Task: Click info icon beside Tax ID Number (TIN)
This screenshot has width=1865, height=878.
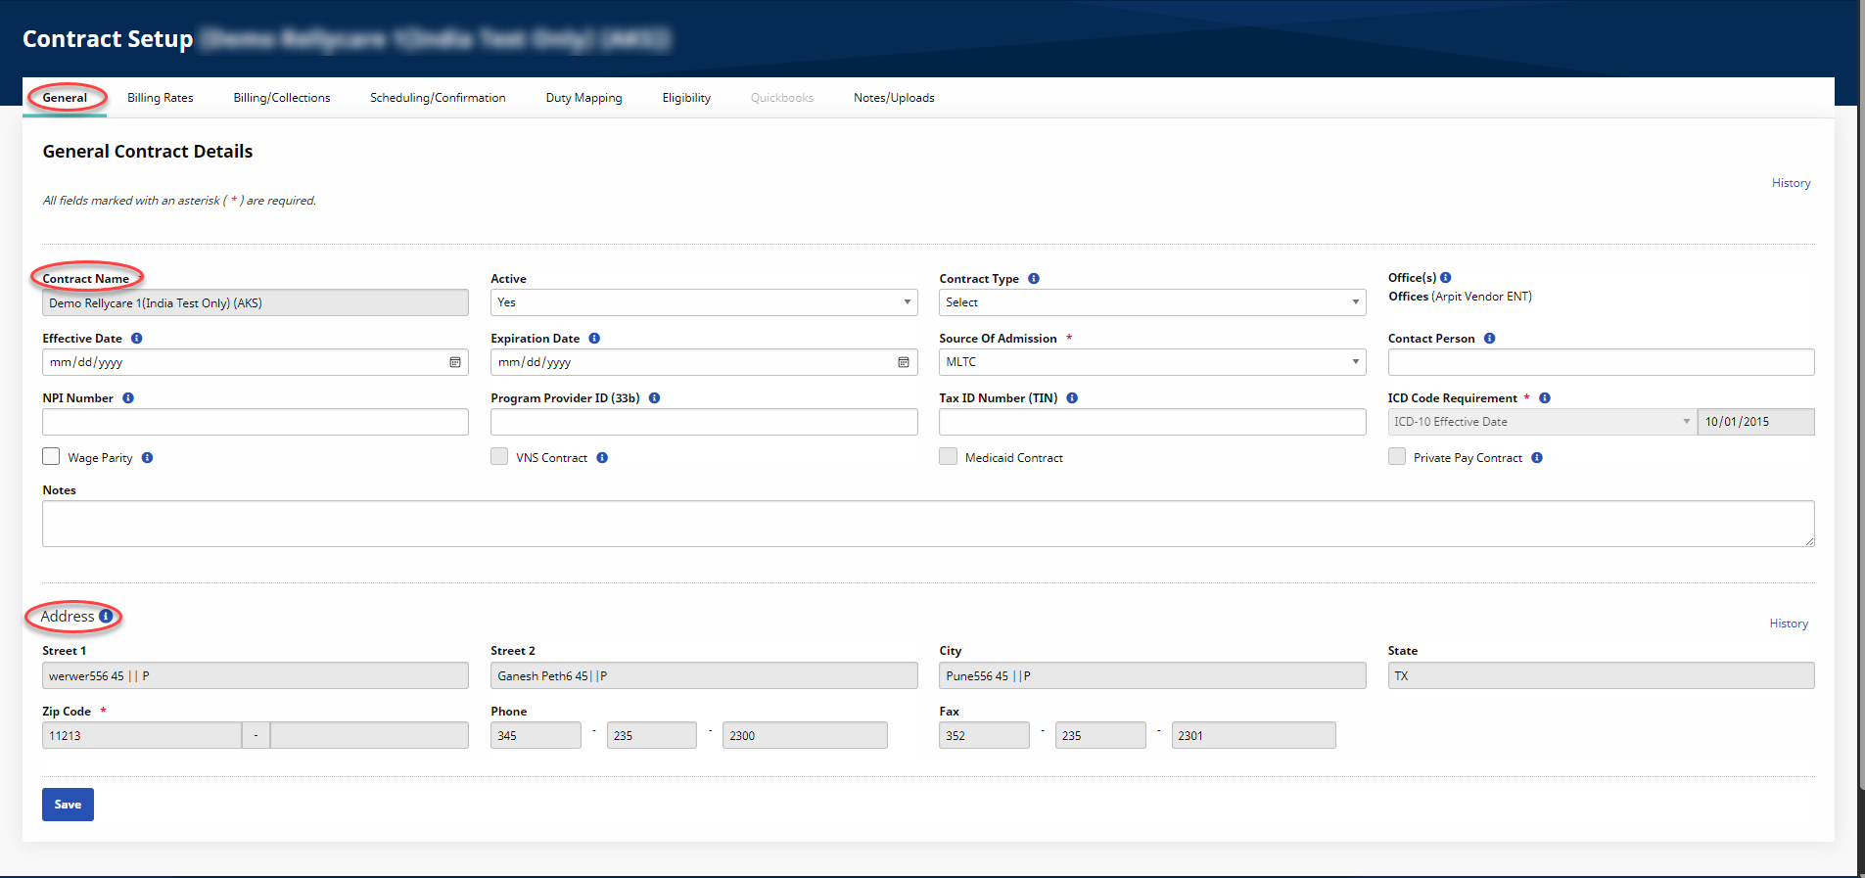Action: click(x=1072, y=398)
